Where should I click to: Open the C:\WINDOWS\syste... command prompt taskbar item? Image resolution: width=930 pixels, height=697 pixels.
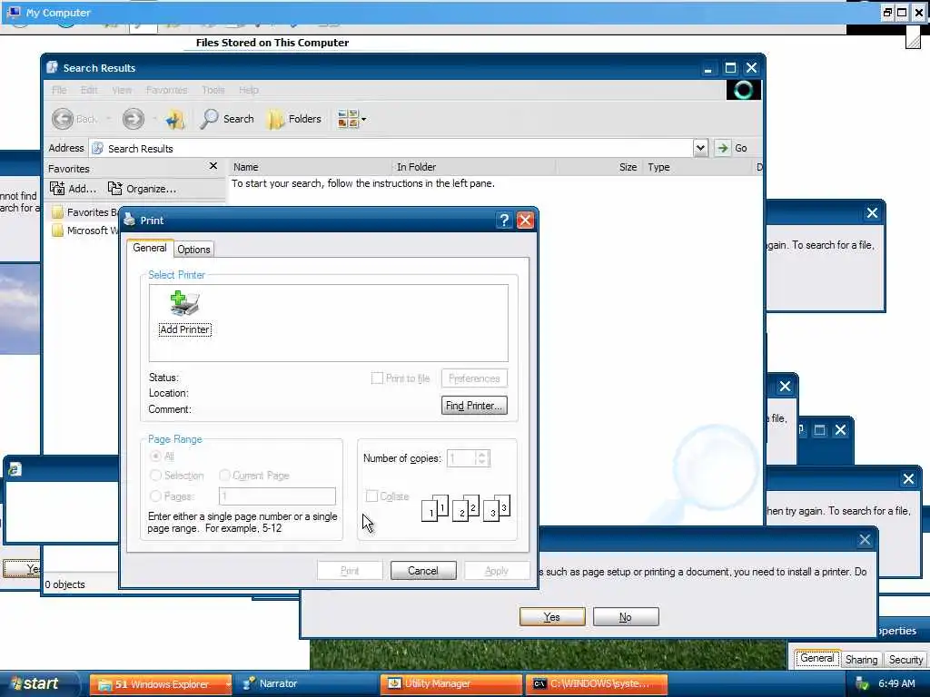597,684
